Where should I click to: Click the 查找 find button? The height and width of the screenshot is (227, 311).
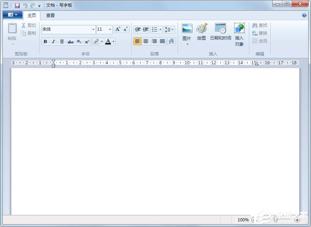click(260, 25)
